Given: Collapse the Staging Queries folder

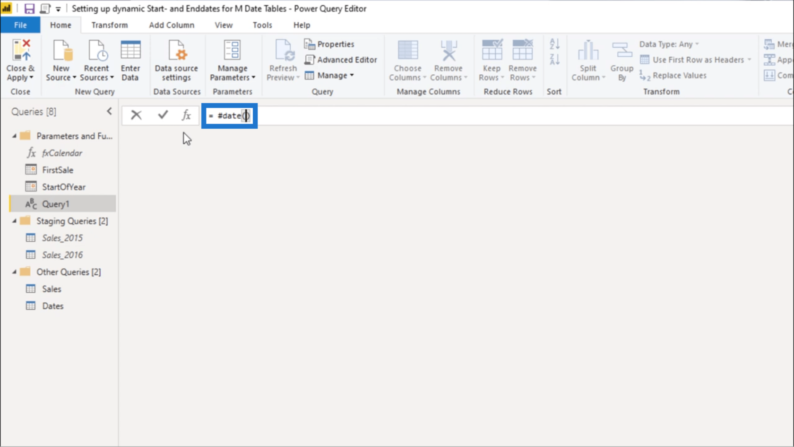Looking at the screenshot, I should click(x=14, y=221).
